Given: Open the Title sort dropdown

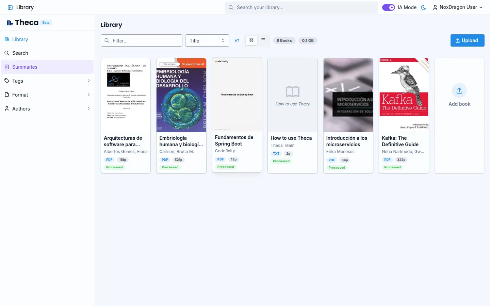Looking at the screenshot, I should click(207, 40).
